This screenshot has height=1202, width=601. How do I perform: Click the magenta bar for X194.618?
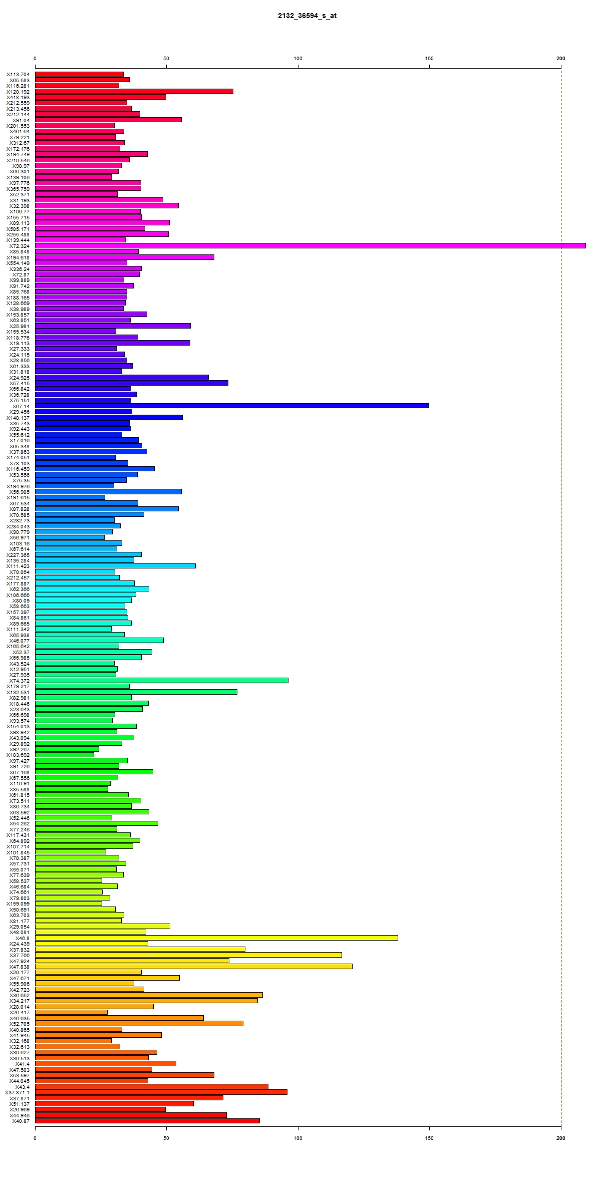125,257
